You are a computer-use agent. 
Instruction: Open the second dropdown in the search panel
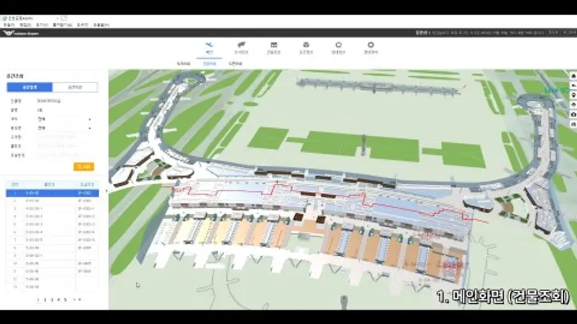(64, 127)
